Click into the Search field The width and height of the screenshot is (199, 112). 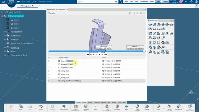coord(96,2)
